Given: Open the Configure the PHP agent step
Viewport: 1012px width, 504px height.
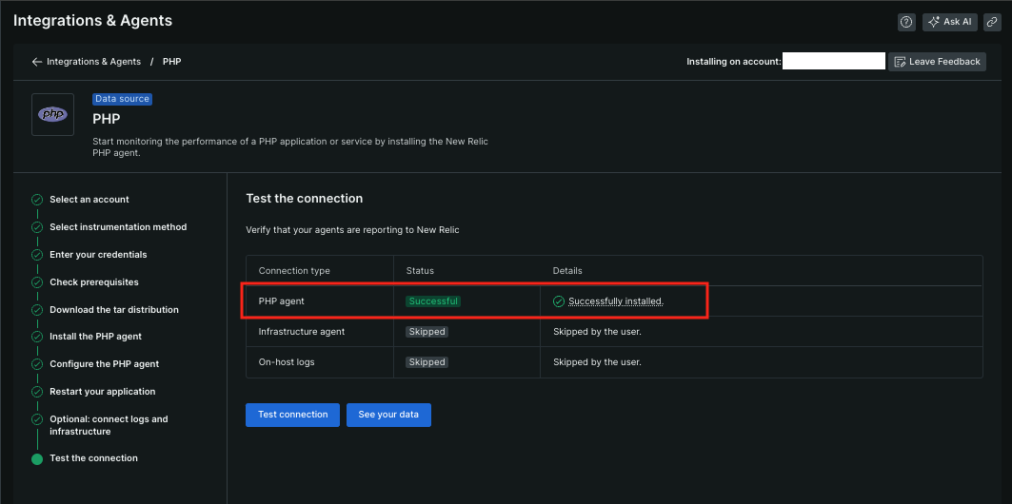Looking at the screenshot, I should [105, 364].
